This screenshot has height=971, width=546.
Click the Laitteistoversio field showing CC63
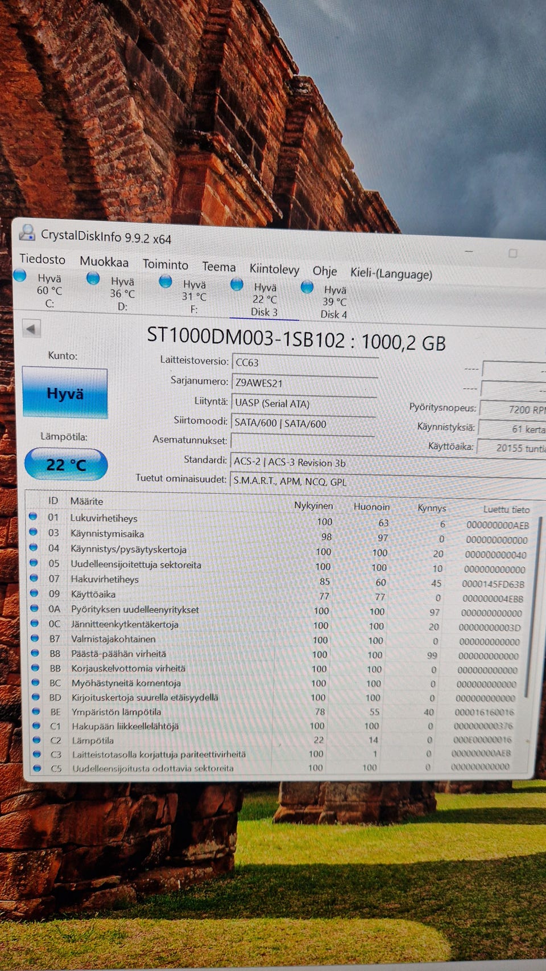coord(305,363)
